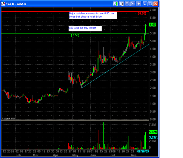Click the (6.90) red price label
The width and height of the screenshot is (183, 158).
click(x=142, y=13)
